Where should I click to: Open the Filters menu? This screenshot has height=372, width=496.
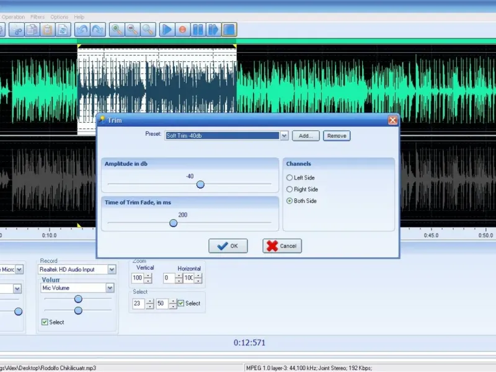coord(37,17)
